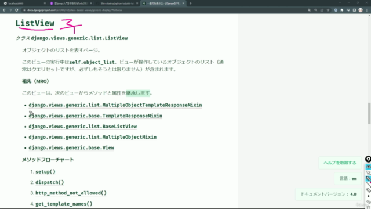
Task: Open the tab search chevron
Action: pyautogui.click(x=340, y=3)
